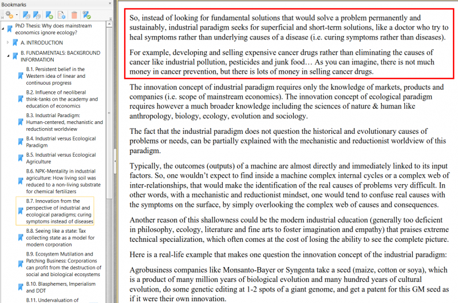Click the paragraph starting 'For example, developing and selling'
Image resolution: width=458 pixels, height=303 pixels.
[282, 62]
